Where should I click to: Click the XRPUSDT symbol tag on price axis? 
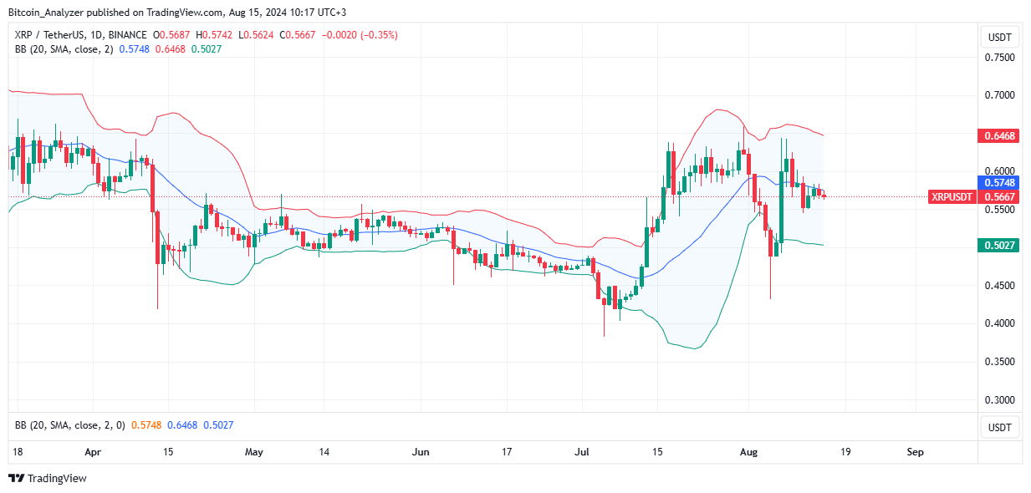pyautogui.click(x=951, y=197)
